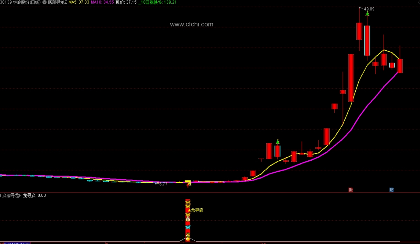Click the stock name 华岭股份(日线)
Viewport: 420px width, 244px height.
[27, 2]
